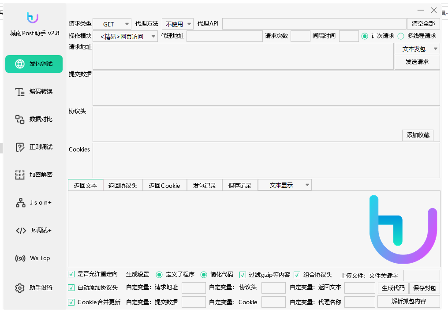Switch to the 发包记录 tab
Screen dimensions: 448x317
205,186
